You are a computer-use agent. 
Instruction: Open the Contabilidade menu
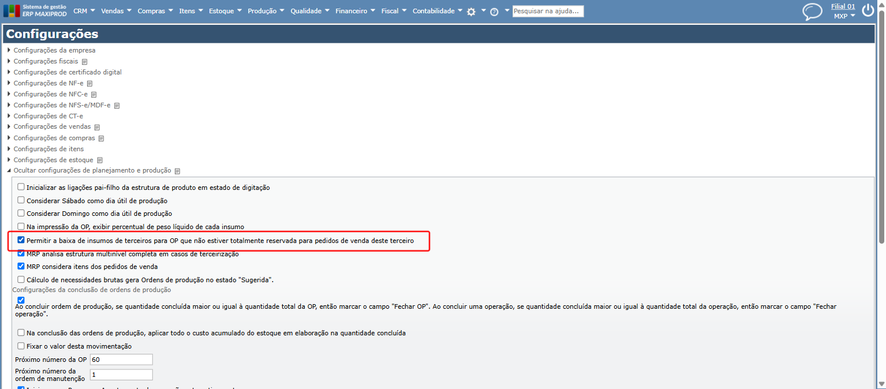(x=438, y=11)
